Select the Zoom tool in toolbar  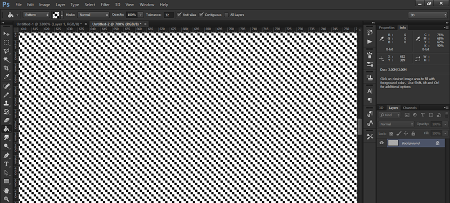6,199
